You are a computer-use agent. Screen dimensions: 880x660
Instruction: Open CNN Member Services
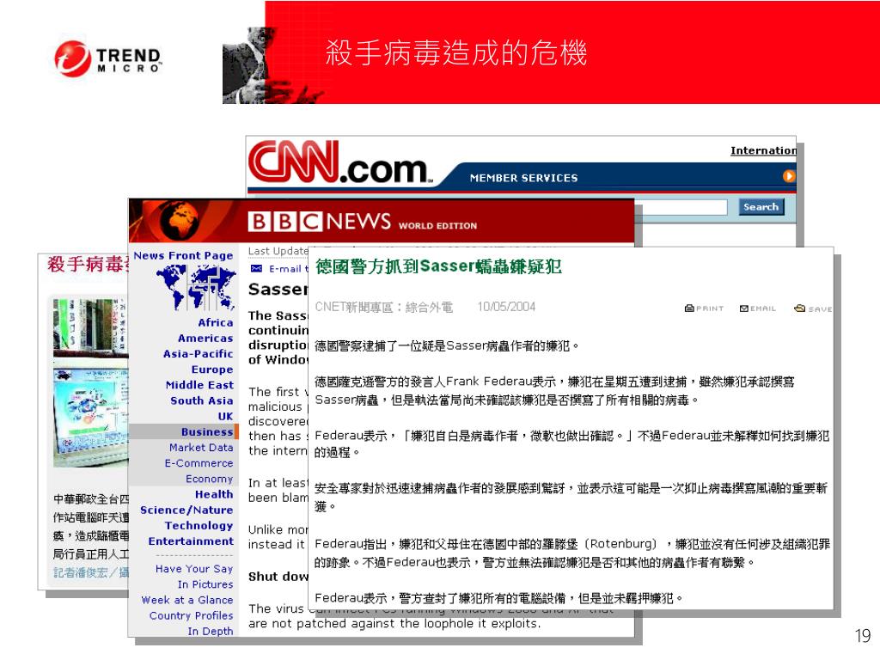tap(523, 178)
